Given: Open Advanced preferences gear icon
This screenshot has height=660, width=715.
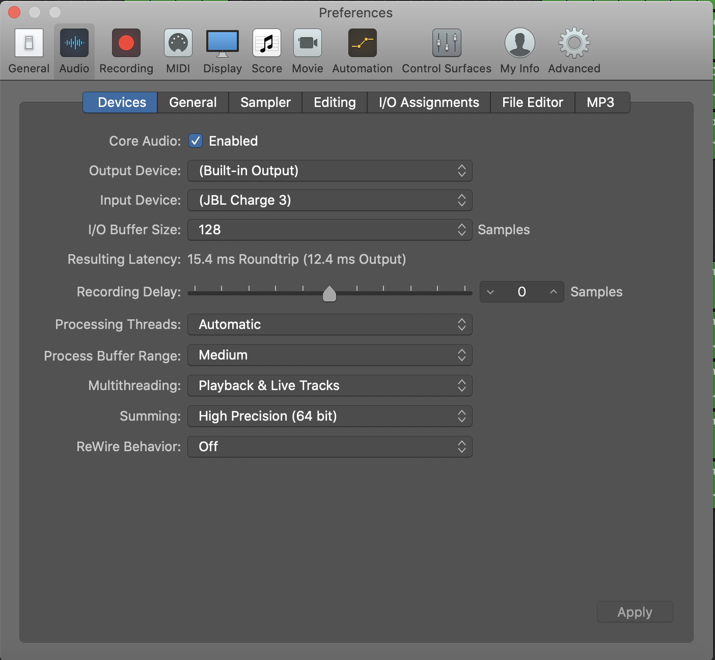Looking at the screenshot, I should coord(574,43).
